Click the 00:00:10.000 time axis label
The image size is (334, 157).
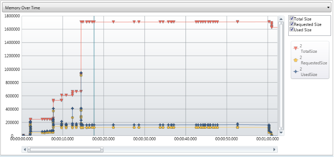(63, 139)
